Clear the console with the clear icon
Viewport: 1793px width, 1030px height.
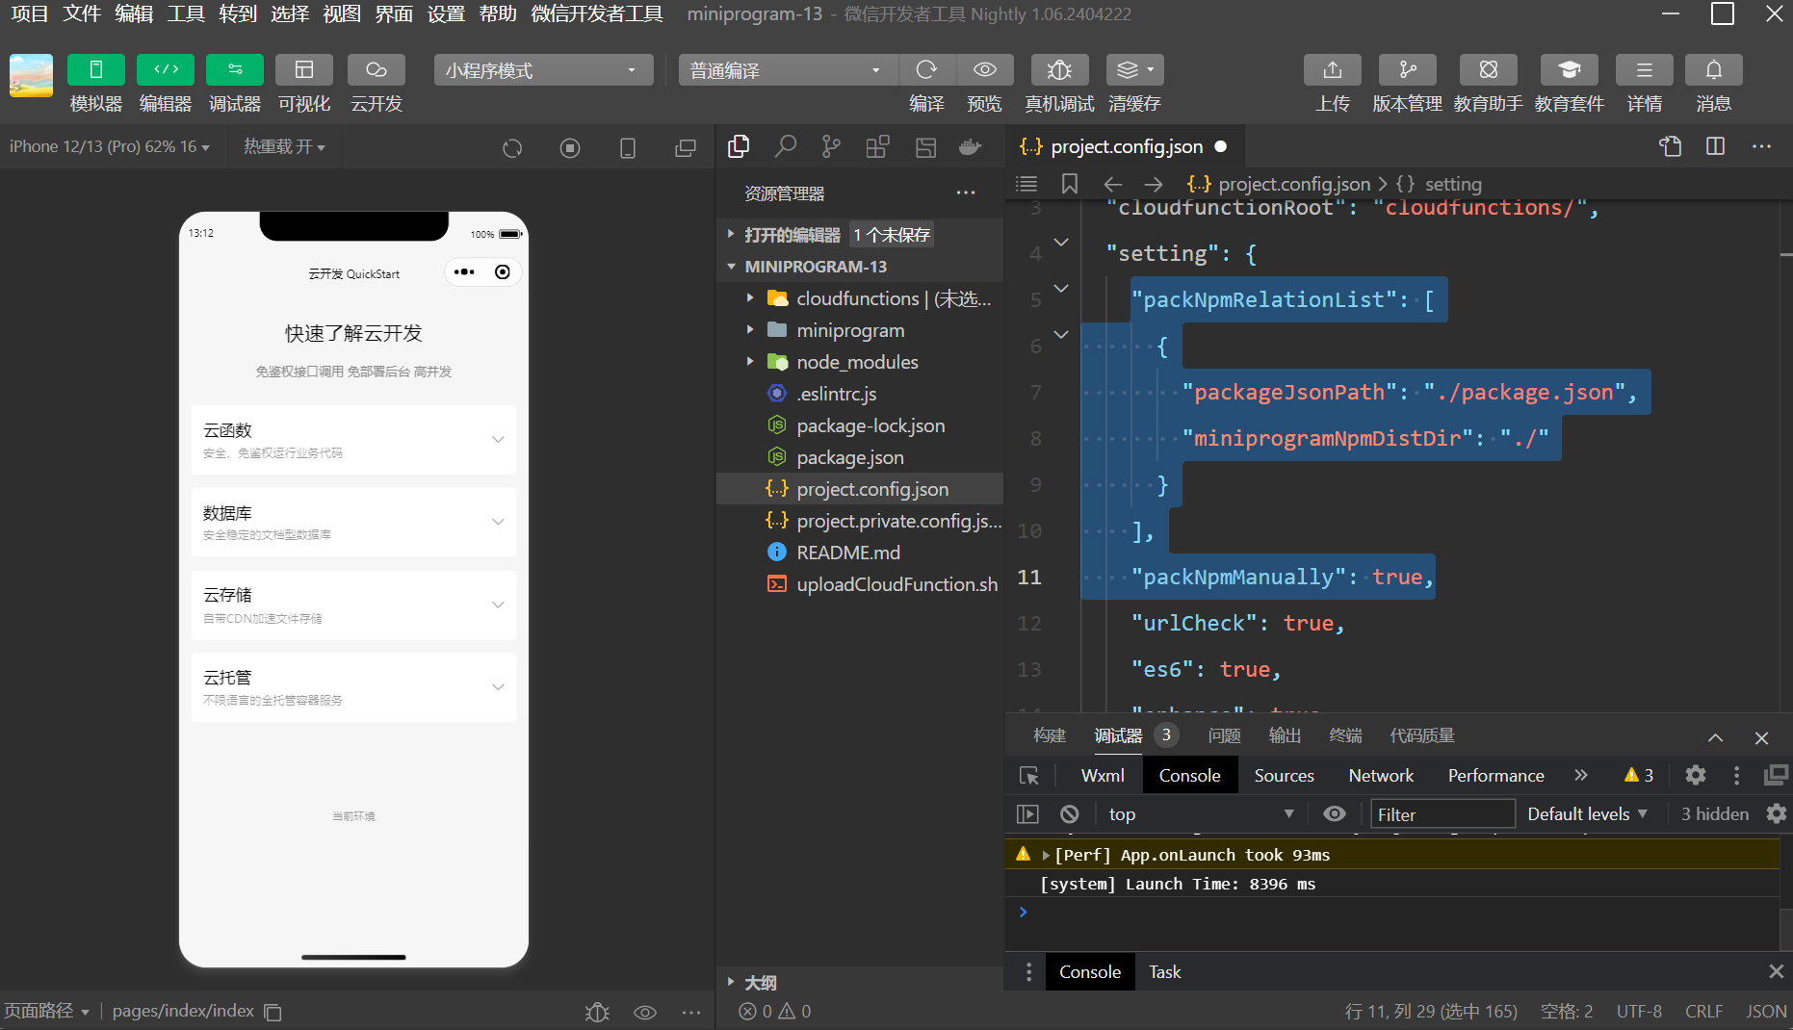[x=1069, y=813]
